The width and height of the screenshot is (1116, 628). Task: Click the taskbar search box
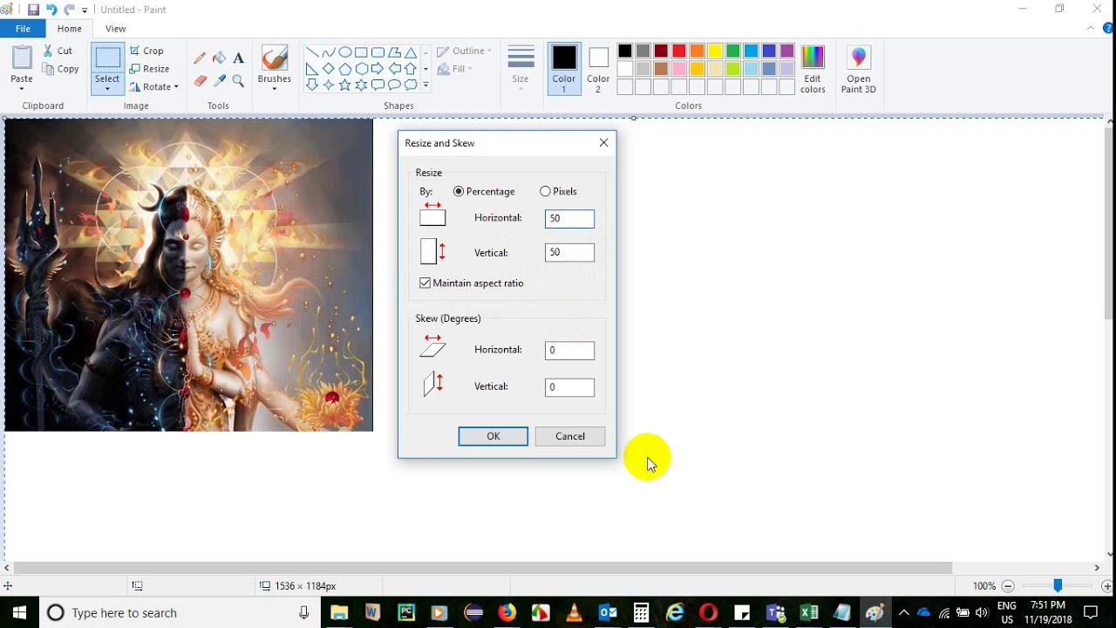tap(179, 612)
